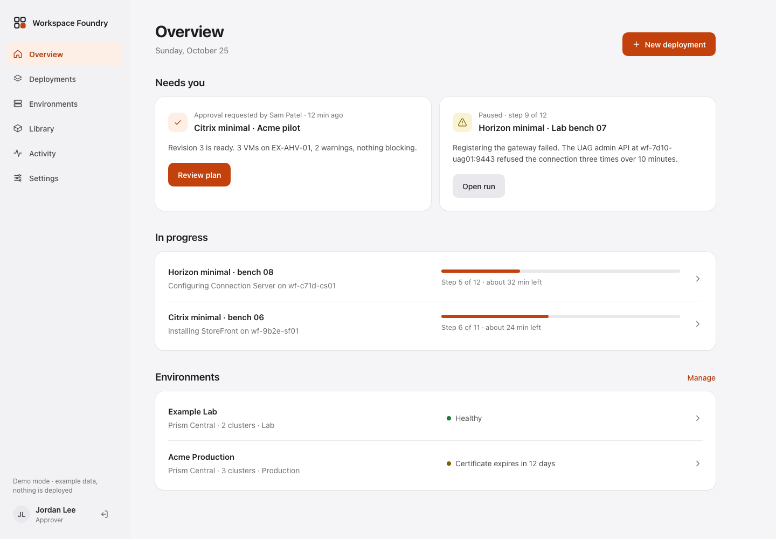Click the warning triangle icon on Lab bench 07 card
Image resolution: width=776 pixels, height=539 pixels.
tap(462, 122)
